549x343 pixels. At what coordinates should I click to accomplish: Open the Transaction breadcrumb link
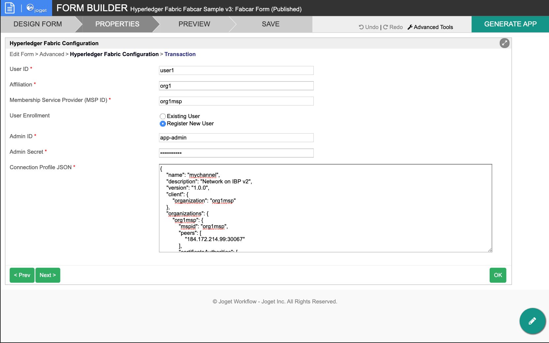(180, 54)
